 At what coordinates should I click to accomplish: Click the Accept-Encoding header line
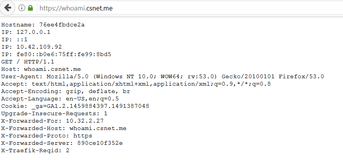click(65, 91)
